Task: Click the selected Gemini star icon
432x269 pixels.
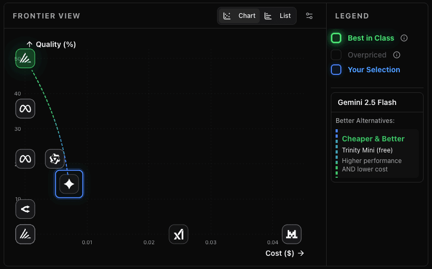Action: coord(69,184)
